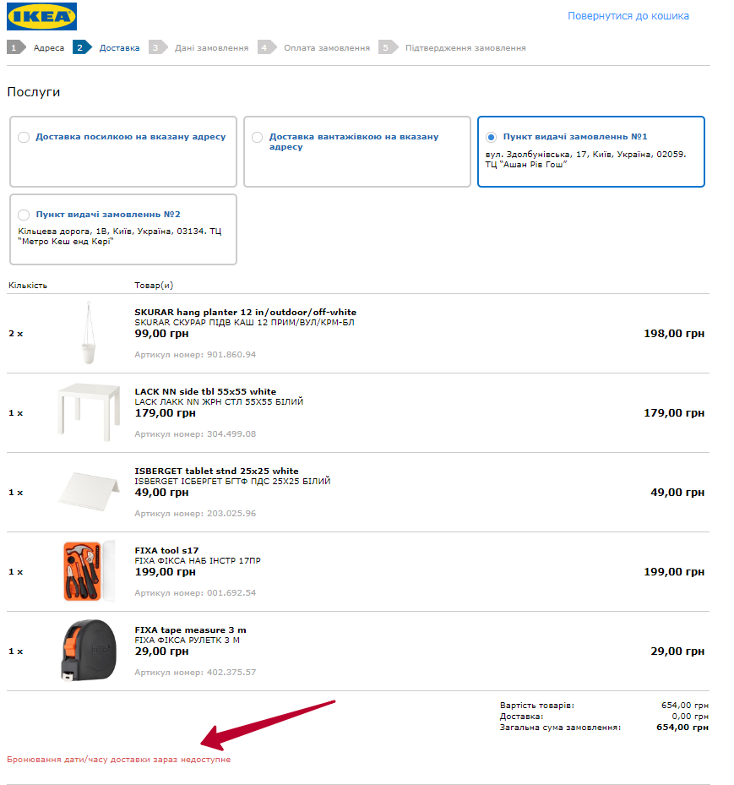Screen dimensions: 734x785
Task: Click 'SKURAR hang planter' product title
Action: (245, 313)
